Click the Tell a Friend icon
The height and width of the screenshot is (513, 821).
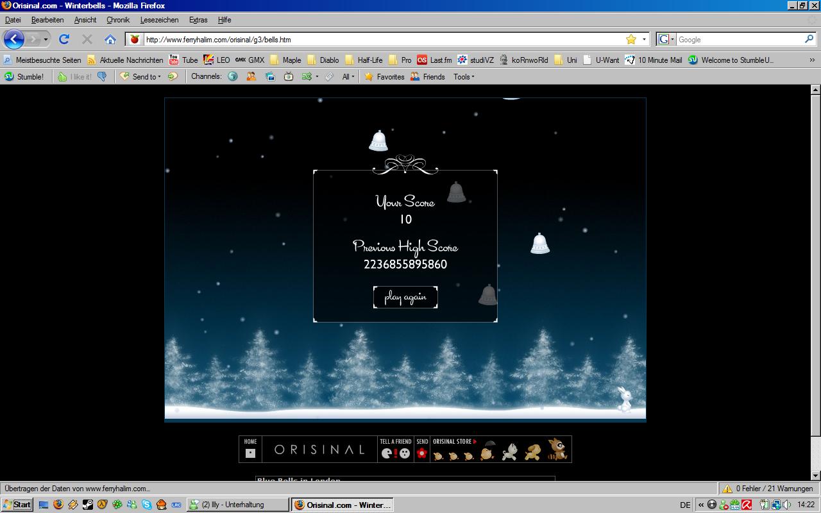[x=395, y=453]
